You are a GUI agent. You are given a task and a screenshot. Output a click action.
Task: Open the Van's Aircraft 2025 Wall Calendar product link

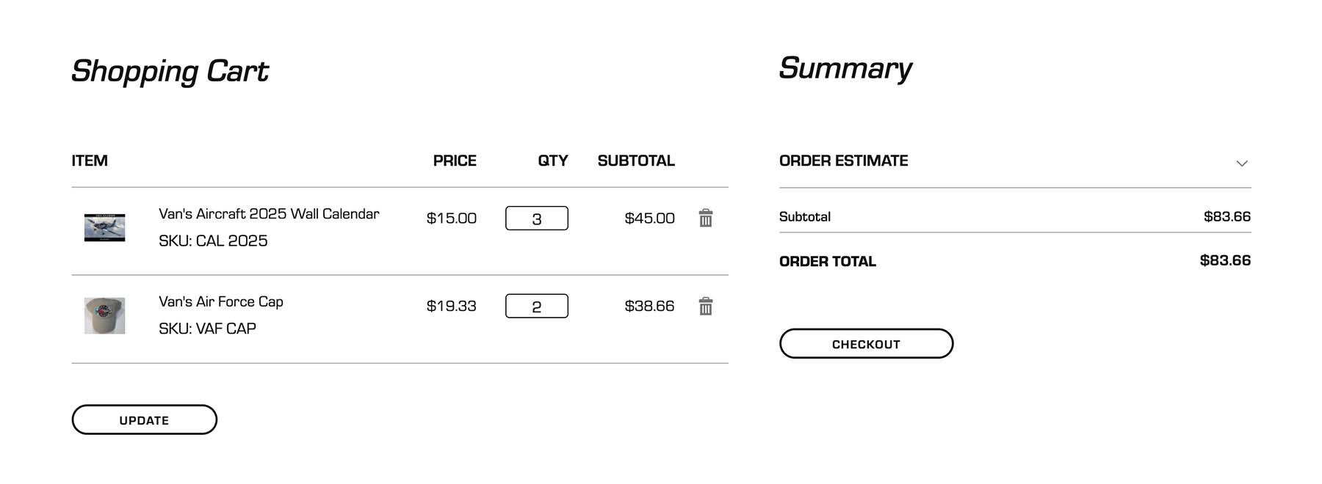268,213
